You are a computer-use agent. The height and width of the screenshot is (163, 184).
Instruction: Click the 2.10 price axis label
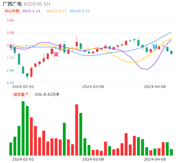point(10,83)
